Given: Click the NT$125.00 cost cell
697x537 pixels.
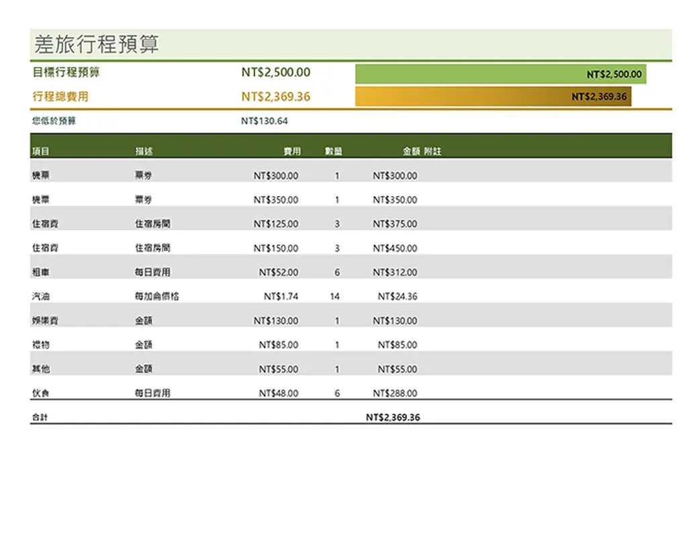Looking at the screenshot, I should pos(276,224).
